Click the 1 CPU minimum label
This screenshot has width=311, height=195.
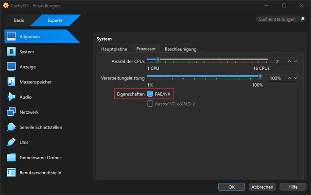[153, 68]
